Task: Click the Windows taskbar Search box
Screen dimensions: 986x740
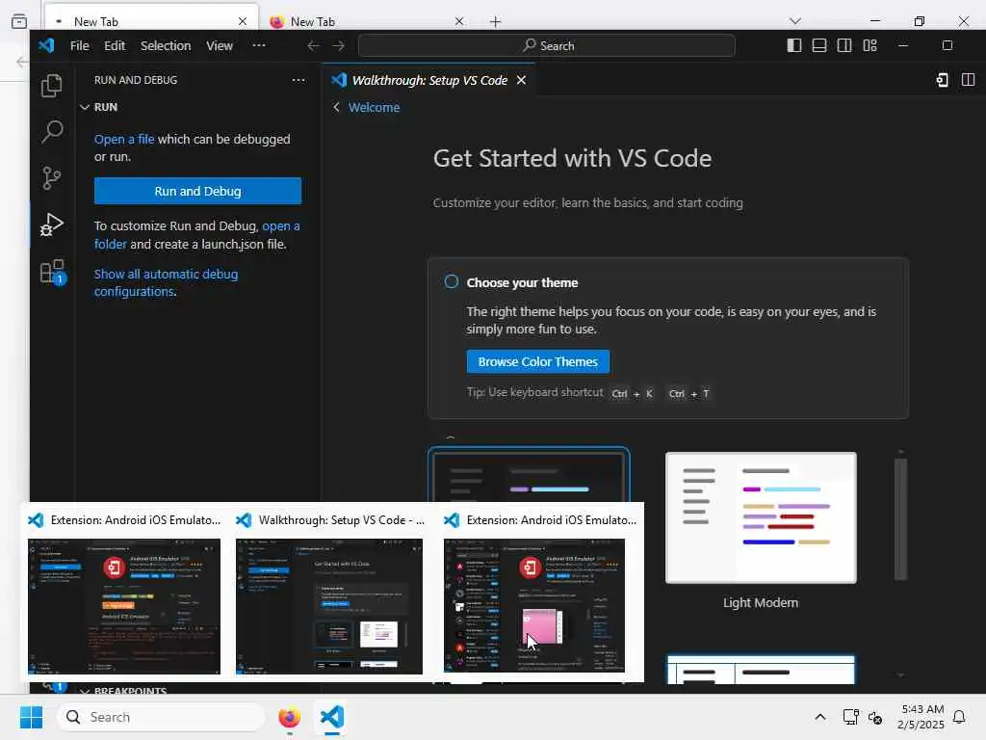Action: 161,717
